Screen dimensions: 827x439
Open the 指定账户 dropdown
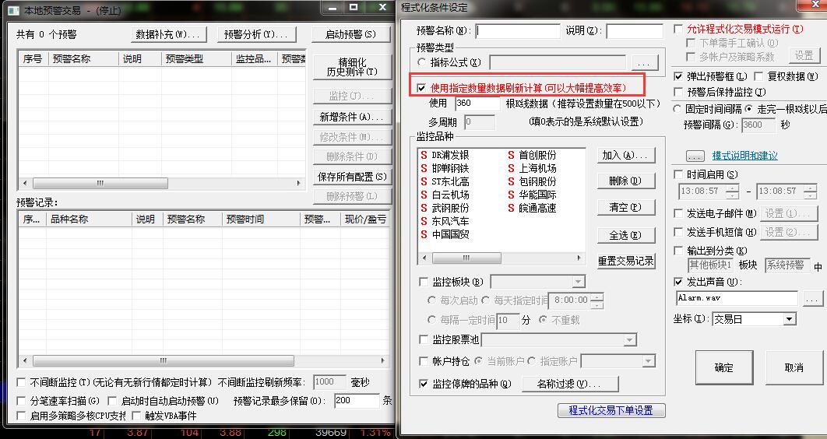pos(648,361)
